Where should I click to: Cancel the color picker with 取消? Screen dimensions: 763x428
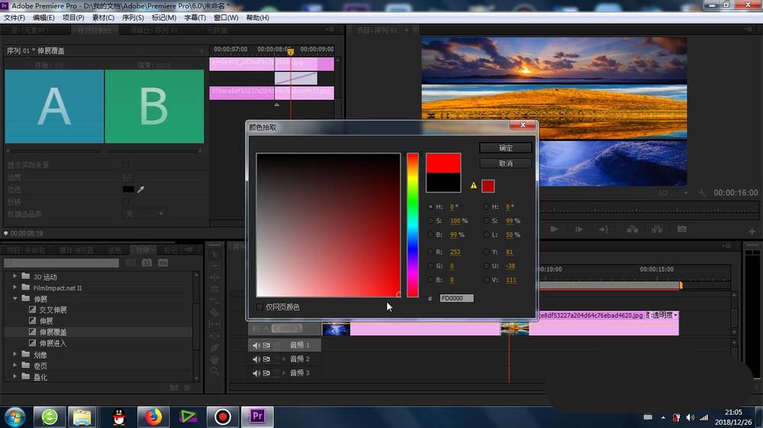click(505, 164)
